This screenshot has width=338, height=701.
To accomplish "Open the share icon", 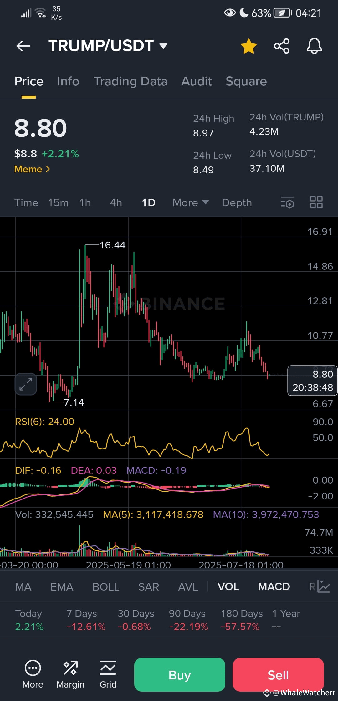I will pos(282,46).
